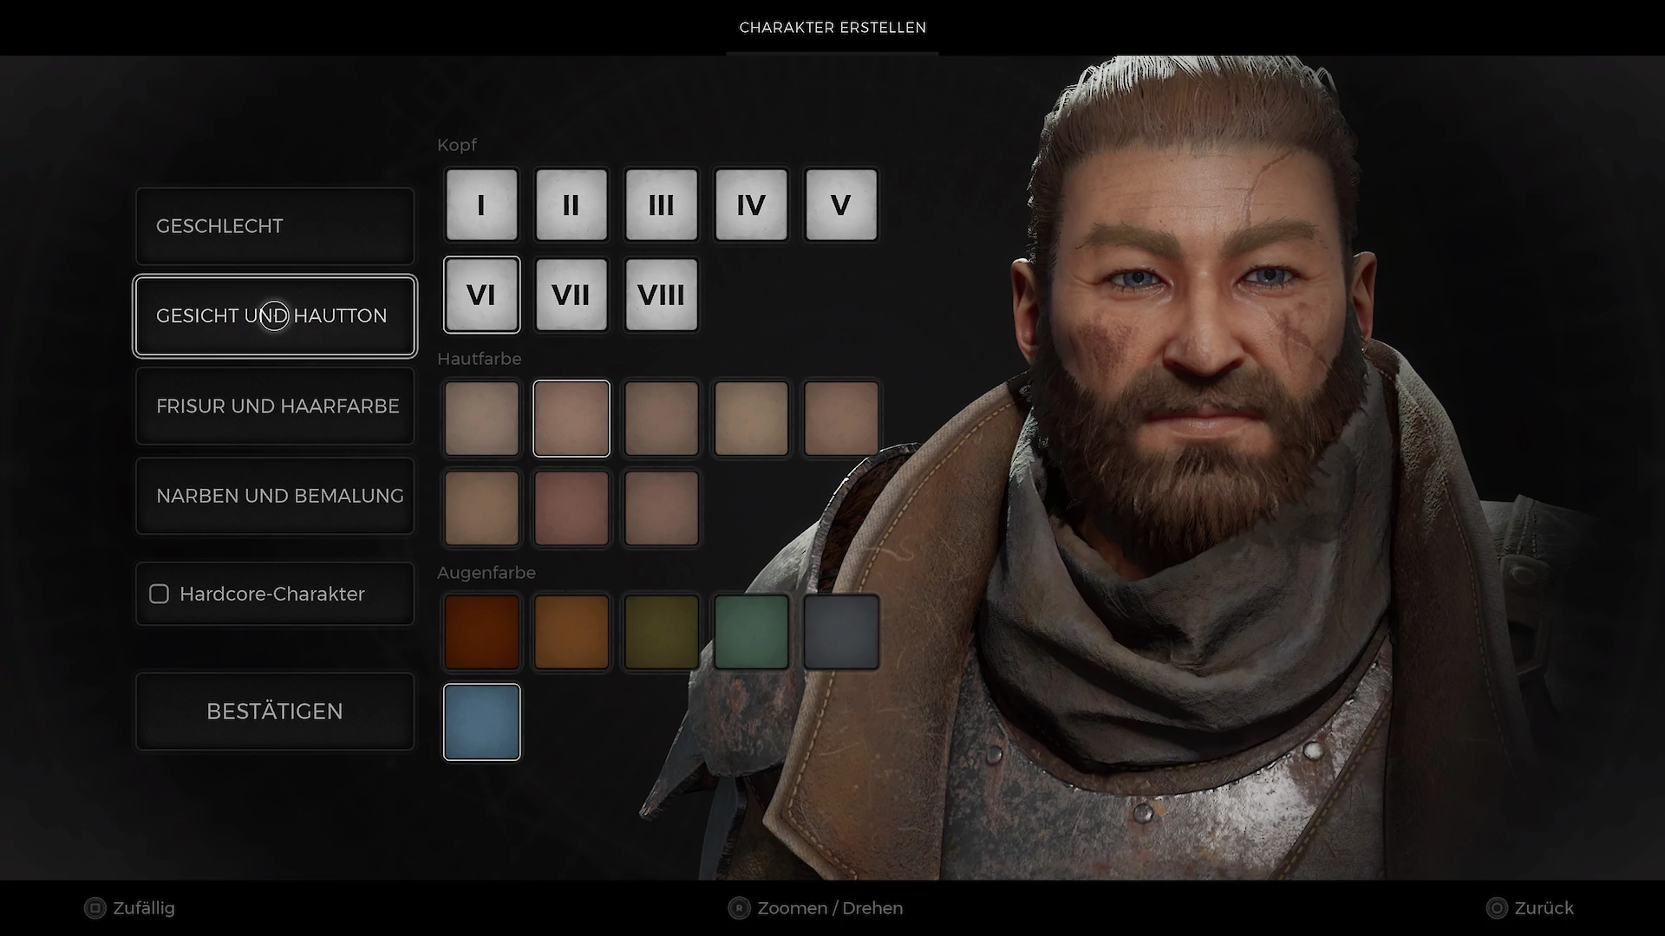Select the light blue eye color swatch
1665x936 pixels.
pos(481,722)
